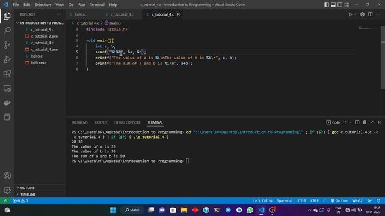Screen dimensions: 385x216
Task: Run the code with the play button
Action: pos(350,14)
